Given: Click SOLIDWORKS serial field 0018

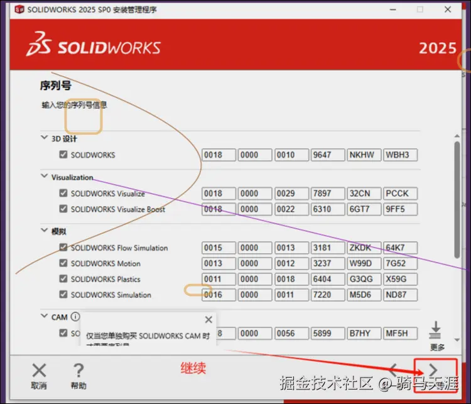Looking at the screenshot, I should click(219, 155).
